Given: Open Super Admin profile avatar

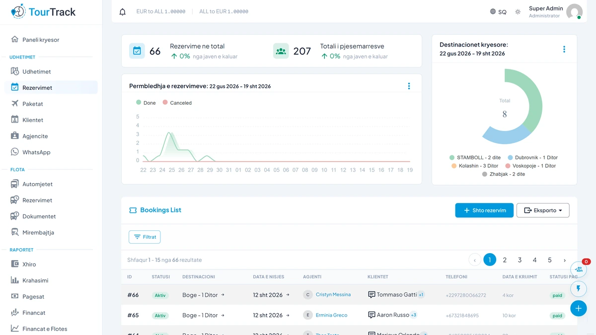Looking at the screenshot, I should (574, 11).
